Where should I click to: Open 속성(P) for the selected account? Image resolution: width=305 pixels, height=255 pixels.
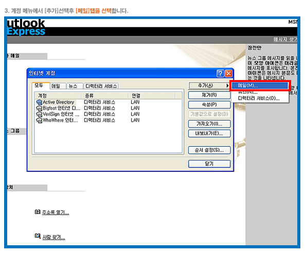tap(209, 105)
